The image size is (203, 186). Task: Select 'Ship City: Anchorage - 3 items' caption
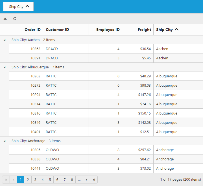coord(36,141)
